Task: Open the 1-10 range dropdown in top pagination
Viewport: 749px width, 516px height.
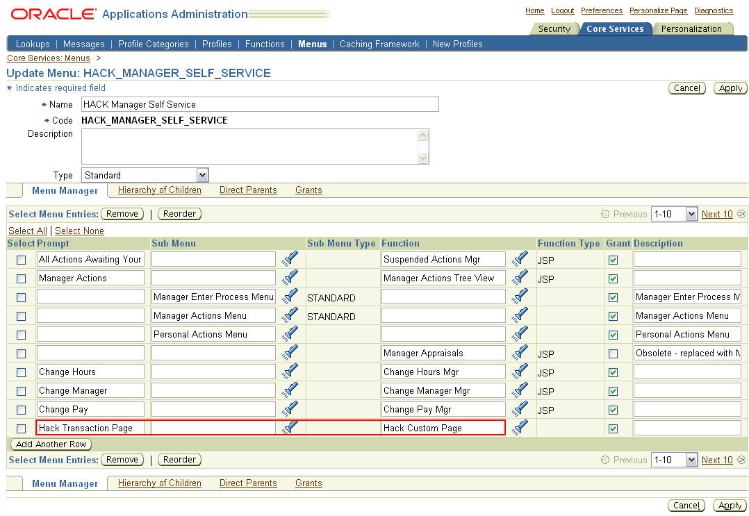Action: click(673, 214)
